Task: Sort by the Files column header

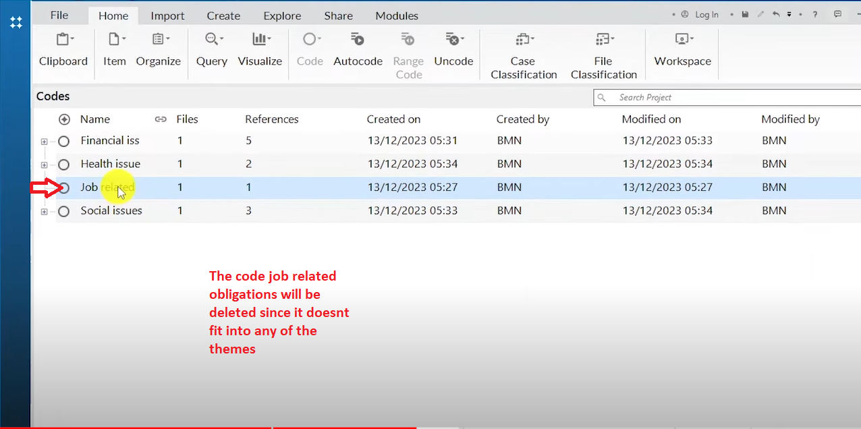Action: point(187,119)
